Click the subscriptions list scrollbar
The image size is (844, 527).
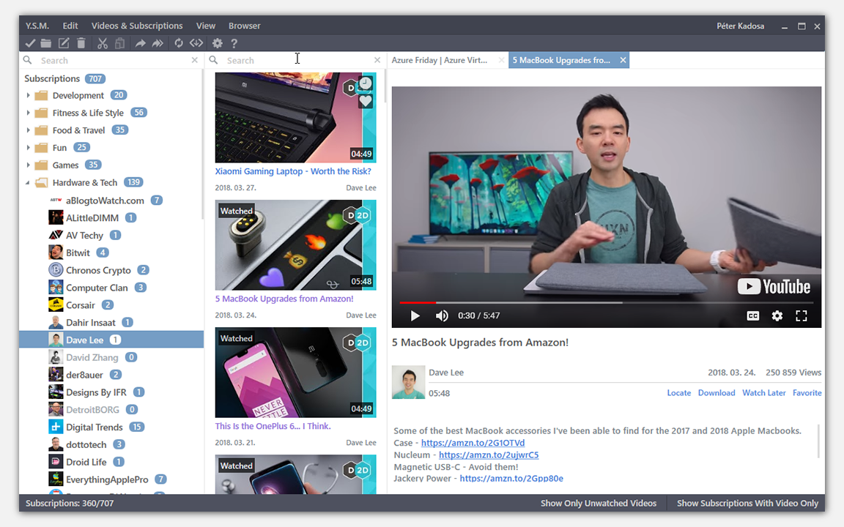[202, 145]
